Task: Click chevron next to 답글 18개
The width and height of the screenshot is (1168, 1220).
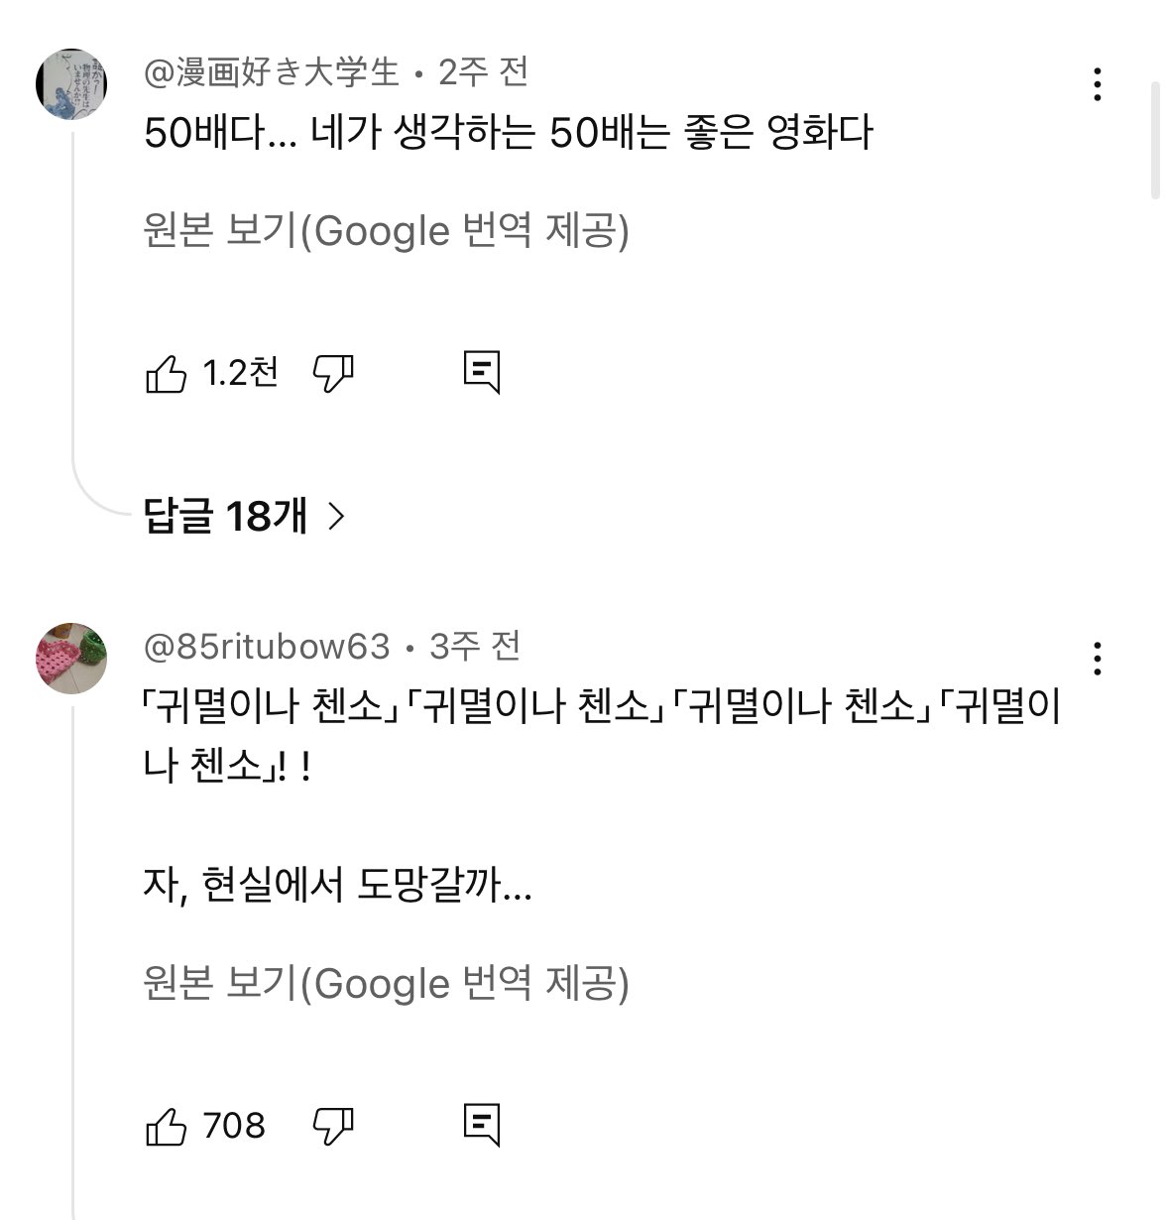Action: 336,516
